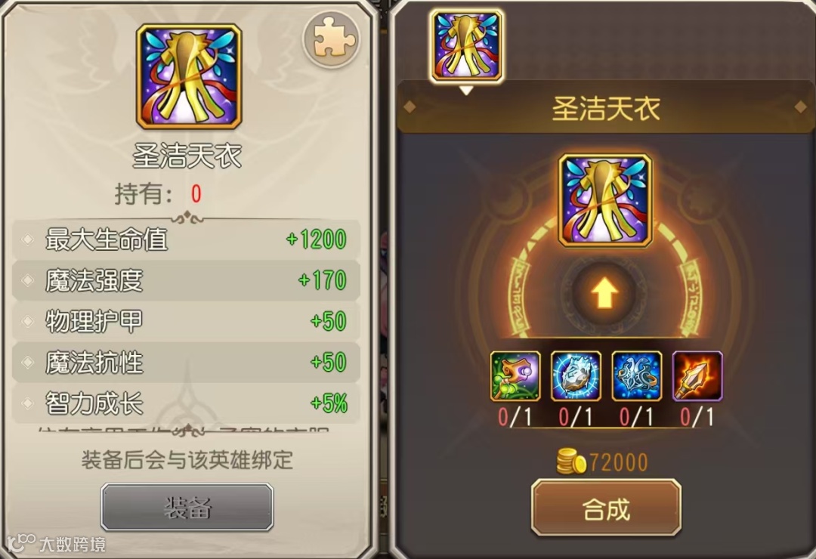Tap the 圣洁天衣 icon above the synthesis arrow
The image size is (816, 559).
pos(605,200)
